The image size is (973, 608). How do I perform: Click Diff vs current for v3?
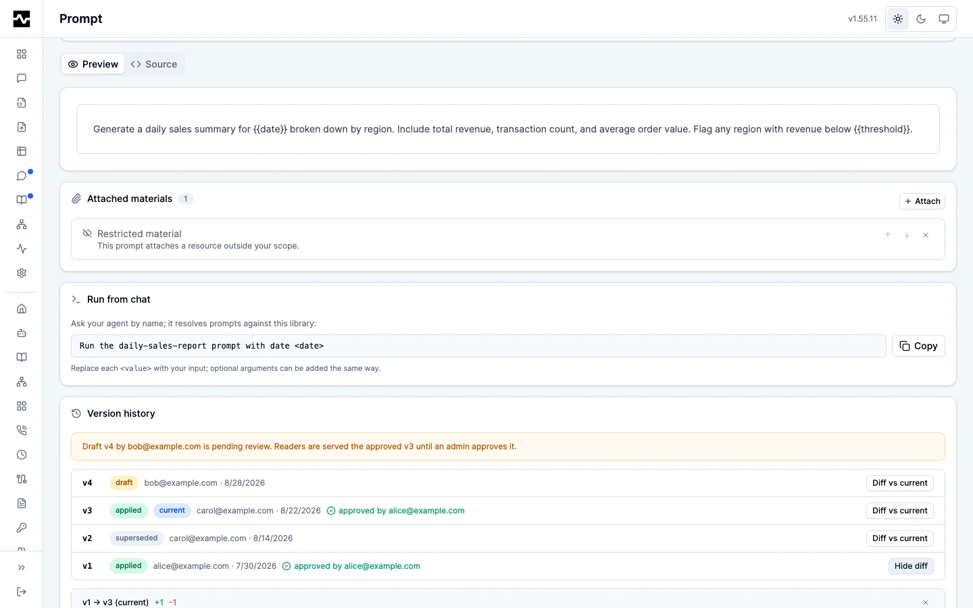tap(900, 511)
